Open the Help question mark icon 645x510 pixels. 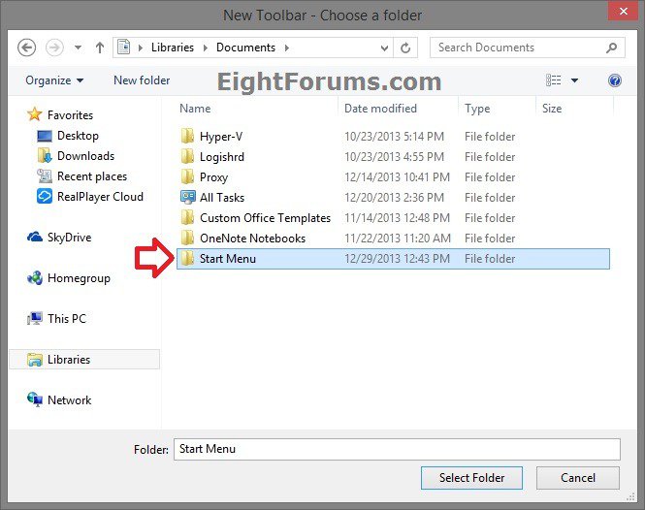pyautogui.click(x=614, y=80)
